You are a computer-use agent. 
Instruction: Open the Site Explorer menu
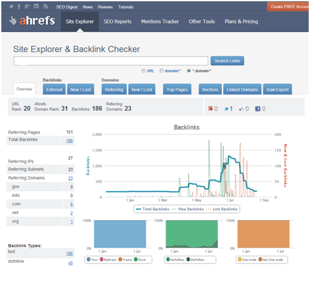[x=80, y=21]
